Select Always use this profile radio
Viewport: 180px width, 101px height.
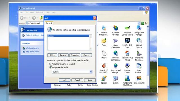(50, 67)
